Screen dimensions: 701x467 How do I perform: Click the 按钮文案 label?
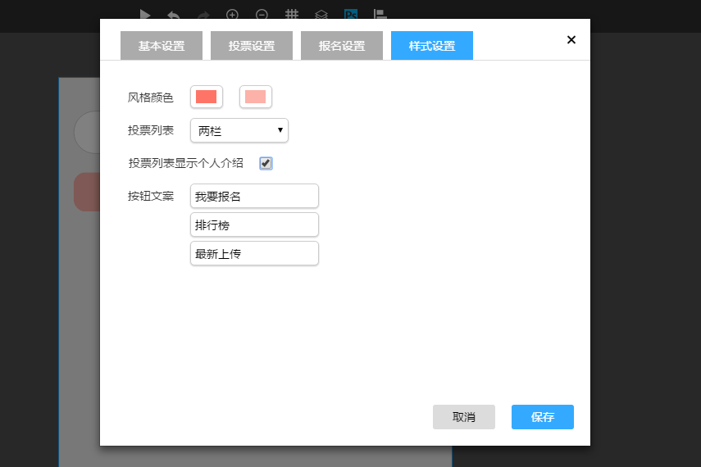coord(150,196)
